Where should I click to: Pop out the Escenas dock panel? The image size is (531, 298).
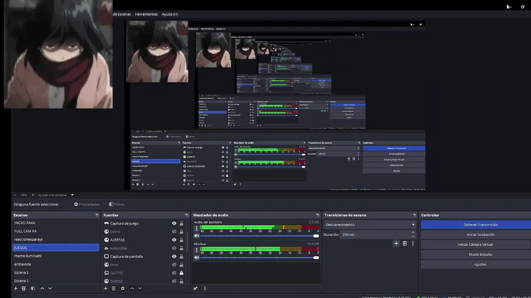(97, 215)
